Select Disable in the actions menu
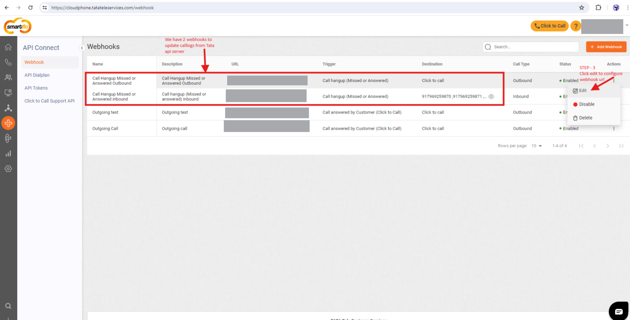The height and width of the screenshot is (320, 630). point(587,104)
